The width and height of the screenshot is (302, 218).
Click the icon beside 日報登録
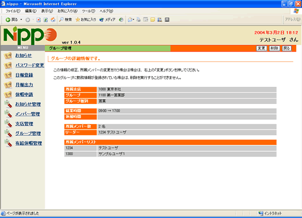click(x=8, y=75)
